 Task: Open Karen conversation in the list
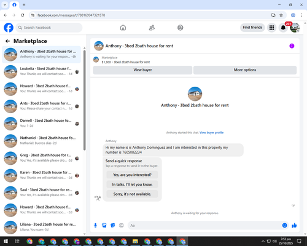click(41, 175)
